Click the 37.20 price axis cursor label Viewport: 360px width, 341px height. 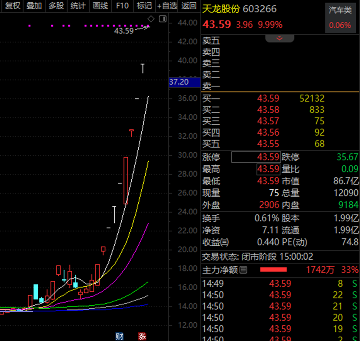[185, 82]
